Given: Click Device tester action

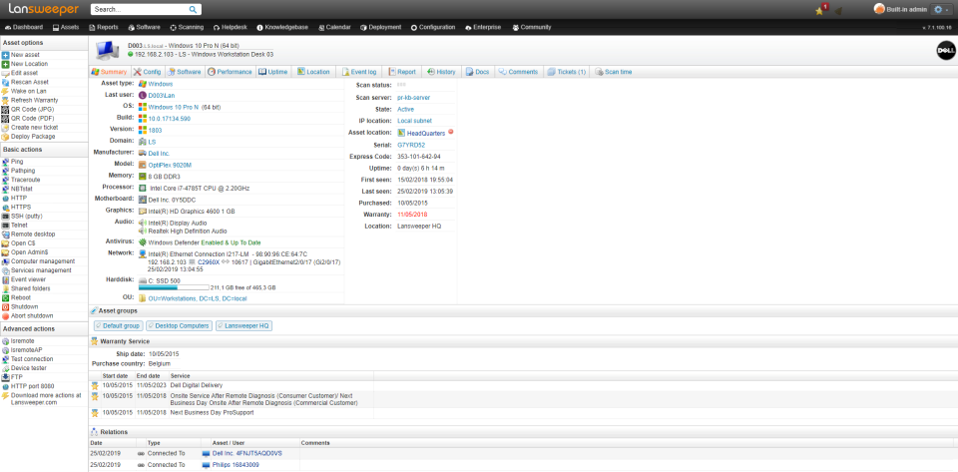Looking at the screenshot, I should (28, 368).
